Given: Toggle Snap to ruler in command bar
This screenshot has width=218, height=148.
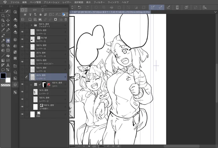Looking at the screenshot, I should tap(153, 7).
